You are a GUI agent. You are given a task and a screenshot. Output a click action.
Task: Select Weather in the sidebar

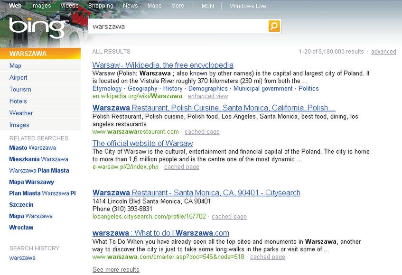21,113
